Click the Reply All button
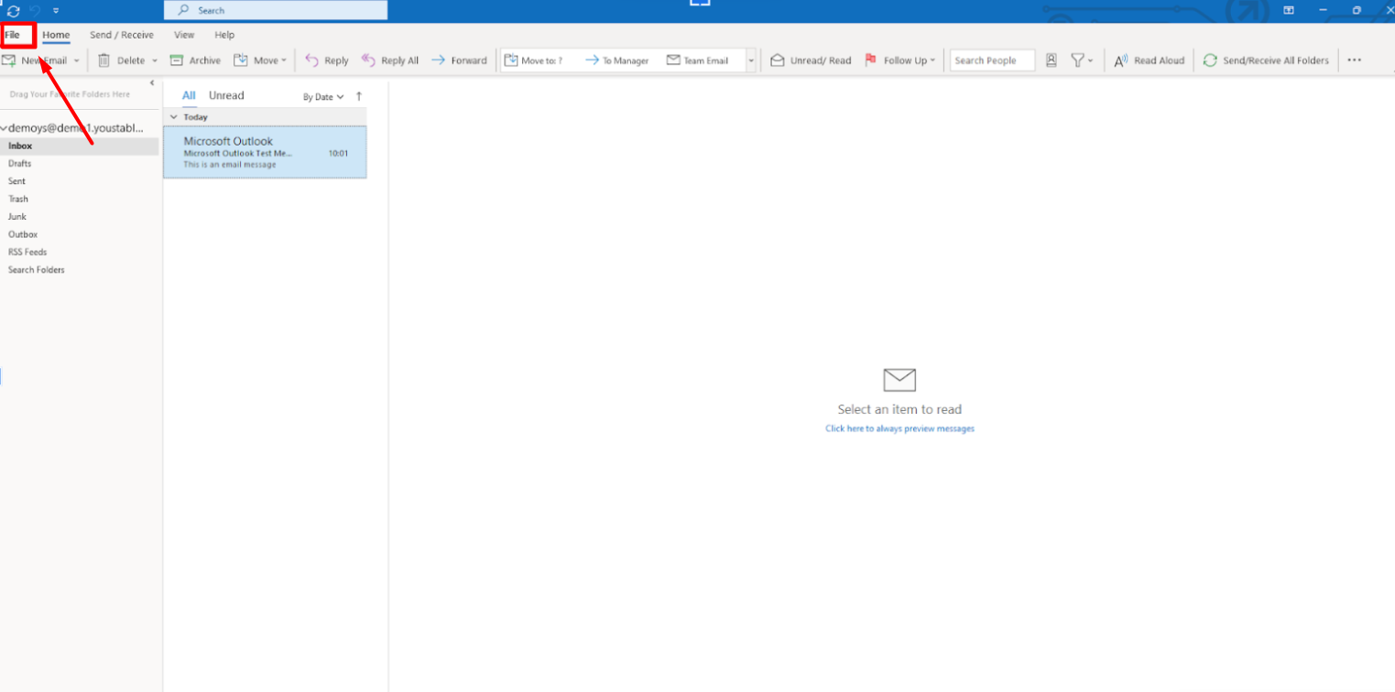This screenshot has width=1395, height=692. (389, 60)
